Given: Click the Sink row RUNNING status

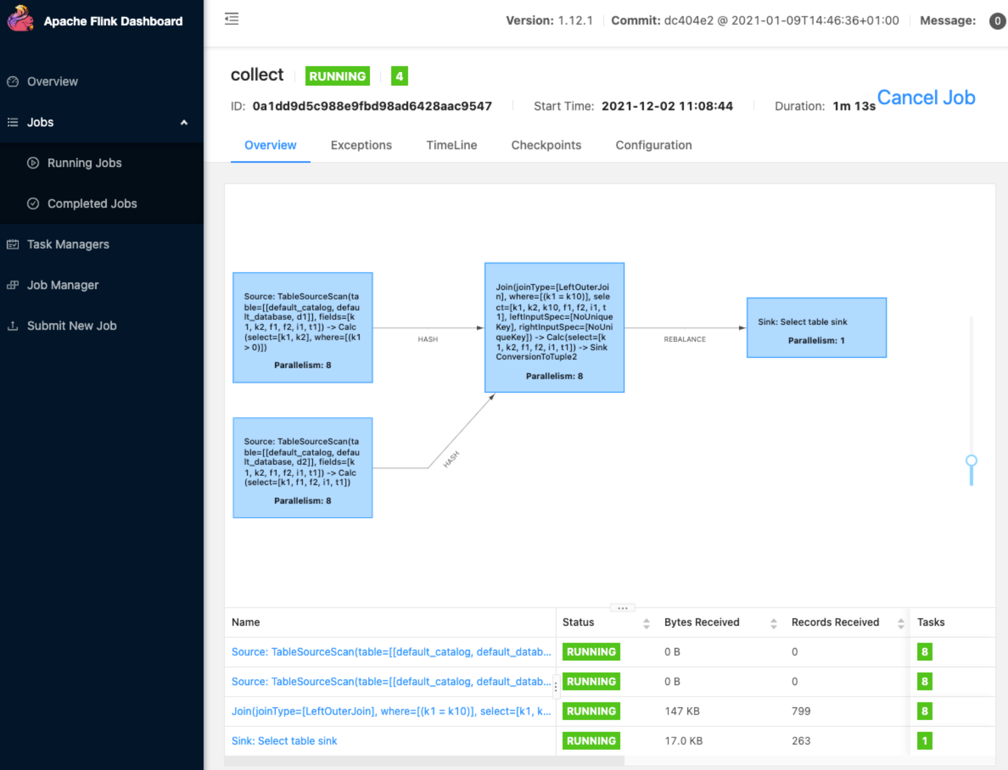Looking at the screenshot, I should (591, 741).
